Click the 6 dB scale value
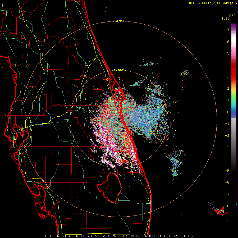238x238 pixels. point(228,42)
